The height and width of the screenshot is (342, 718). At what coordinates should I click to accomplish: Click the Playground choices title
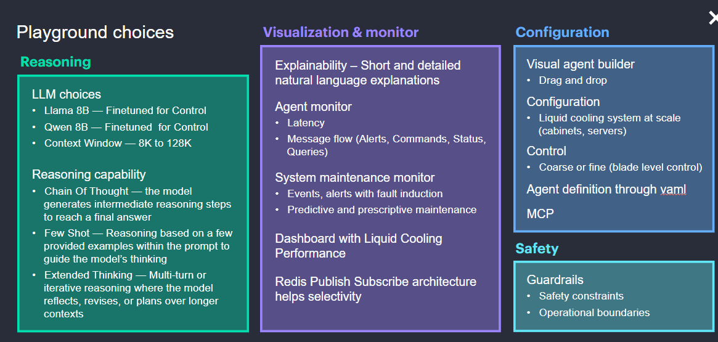coord(96,33)
